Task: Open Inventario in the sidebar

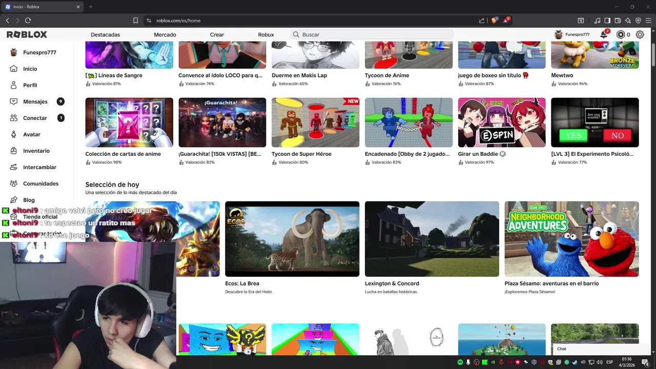Action: 37,151
